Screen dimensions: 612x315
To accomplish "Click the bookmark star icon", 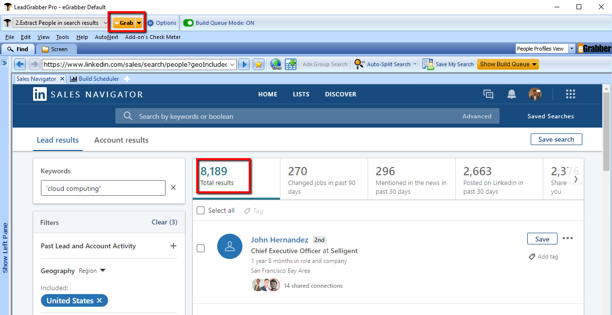I will [259, 64].
